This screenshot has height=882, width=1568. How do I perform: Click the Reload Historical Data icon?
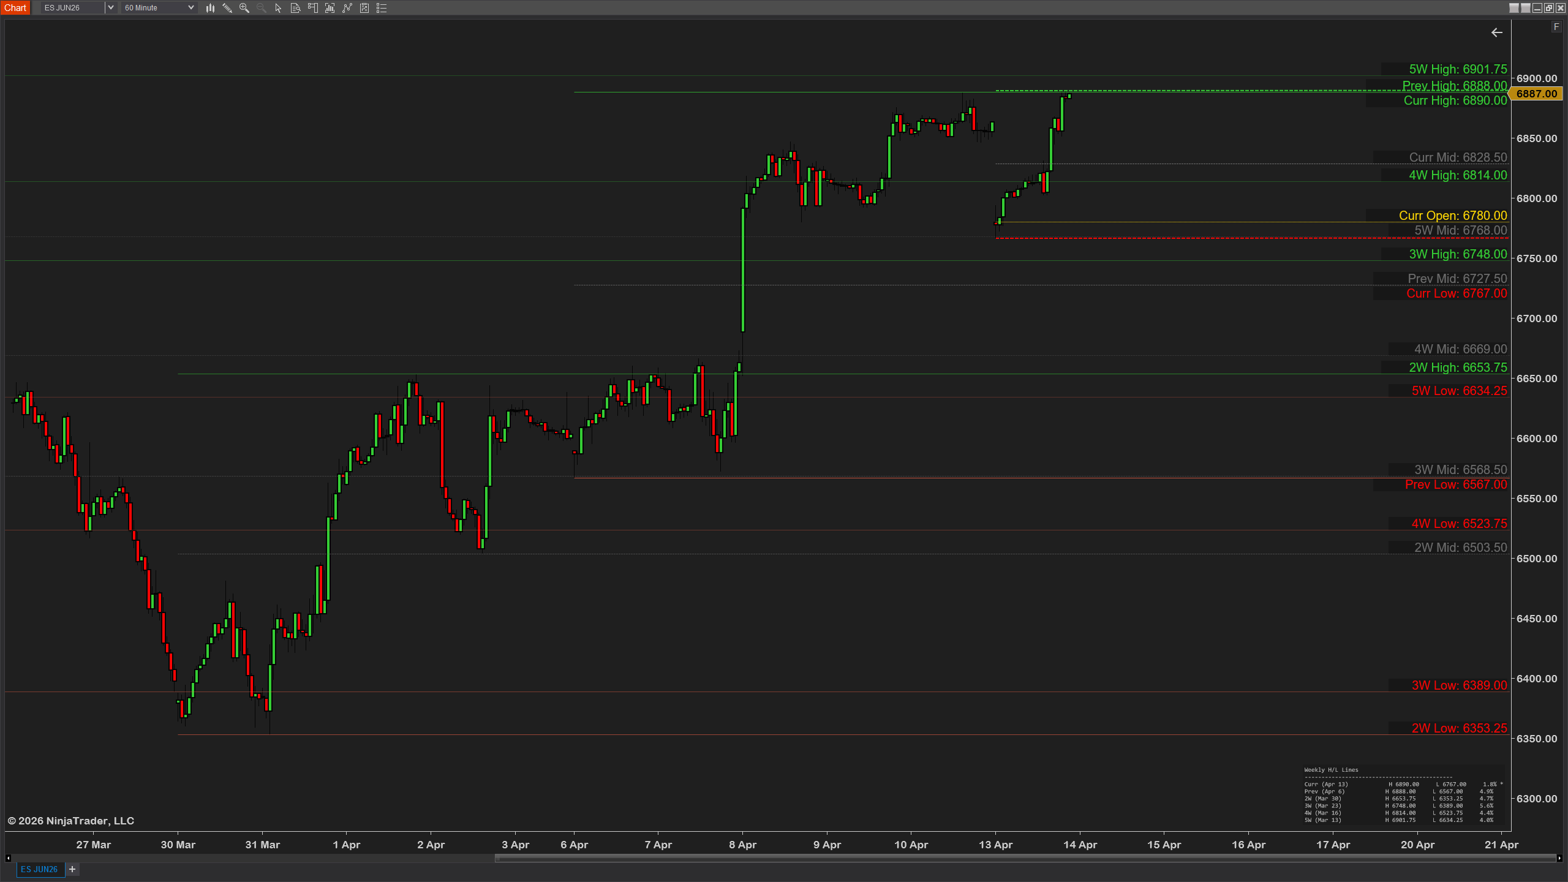[x=330, y=8]
